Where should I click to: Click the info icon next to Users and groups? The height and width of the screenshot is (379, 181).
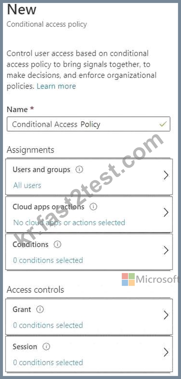pyautogui.click(x=79, y=170)
